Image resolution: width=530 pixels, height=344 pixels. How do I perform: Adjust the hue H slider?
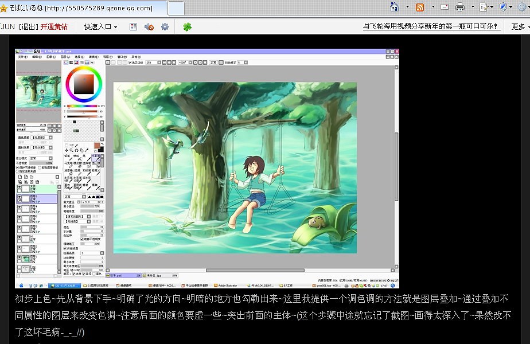[82, 106]
